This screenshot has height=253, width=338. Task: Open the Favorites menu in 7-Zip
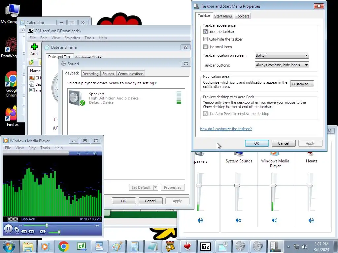click(72, 38)
